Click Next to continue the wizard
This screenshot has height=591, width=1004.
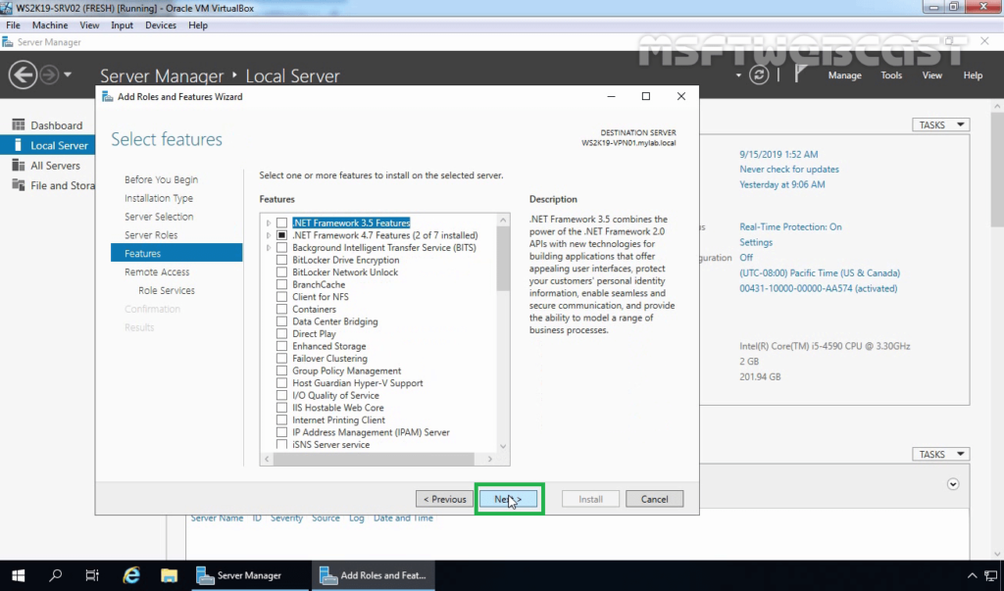tap(509, 499)
